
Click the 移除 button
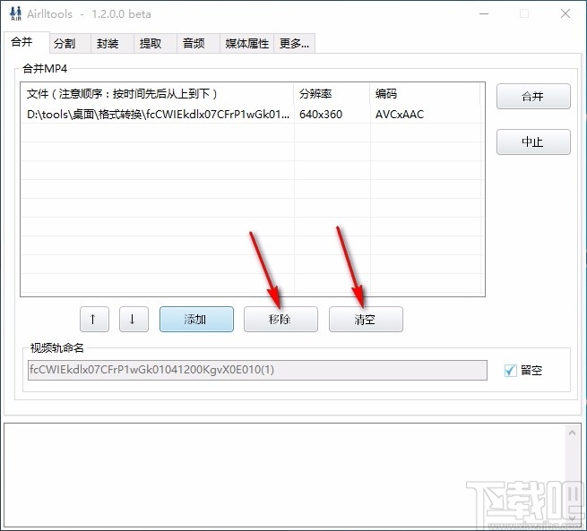click(x=281, y=319)
